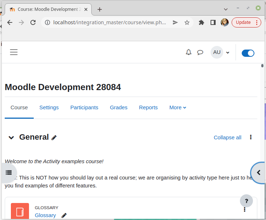Switch to the Settings tab
Screen dimensions: 266x220
(x=49, y=107)
